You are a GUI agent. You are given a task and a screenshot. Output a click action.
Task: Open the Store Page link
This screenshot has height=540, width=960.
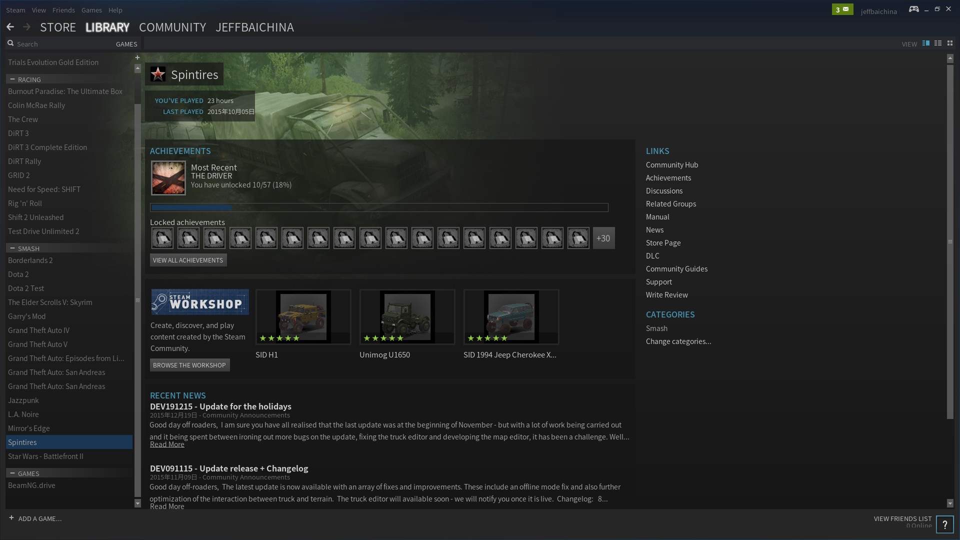[663, 242]
